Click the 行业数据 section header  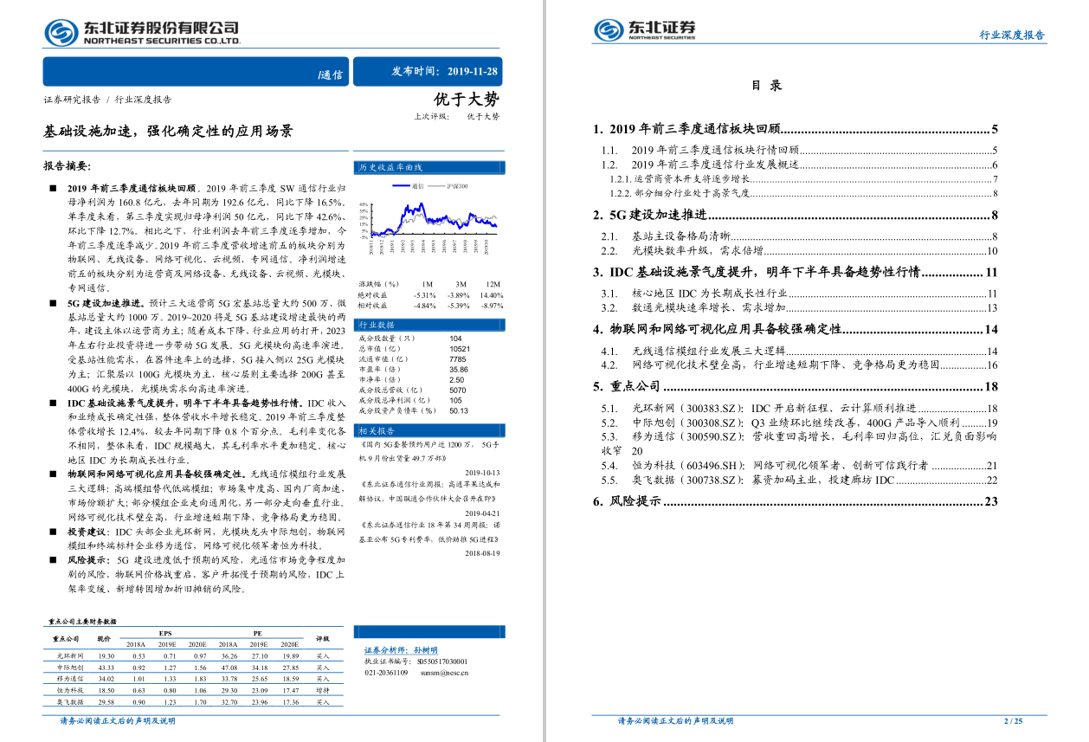coord(429,325)
